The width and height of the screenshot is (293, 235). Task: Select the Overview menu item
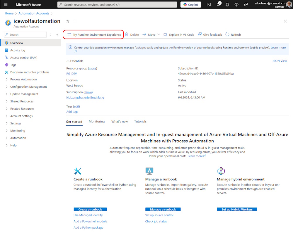pyautogui.click(x=31, y=43)
